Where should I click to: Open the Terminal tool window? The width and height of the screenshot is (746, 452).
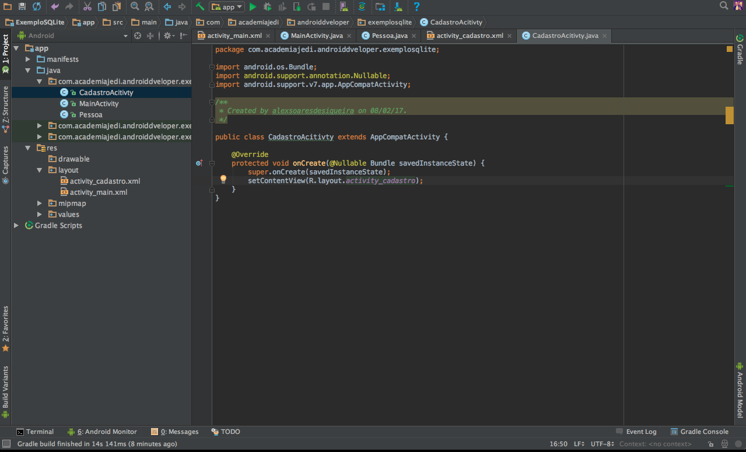[35, 432]
